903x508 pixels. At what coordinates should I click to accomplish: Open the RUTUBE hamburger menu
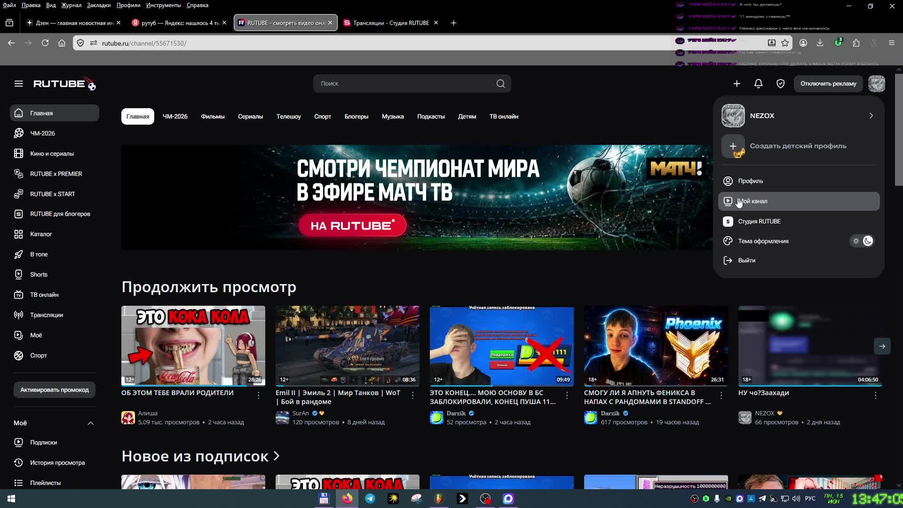18,84
